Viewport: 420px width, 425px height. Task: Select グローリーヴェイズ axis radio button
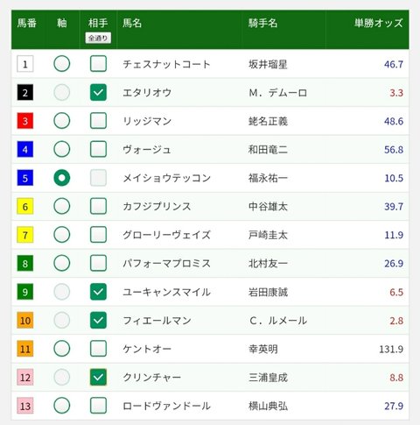click(x=62, y=235)
